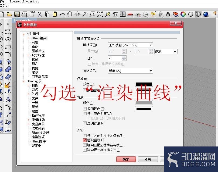Viewport: 218px width, 172px height.
Task: Click the Print icon in the toolbar
Action: [25, 14]
